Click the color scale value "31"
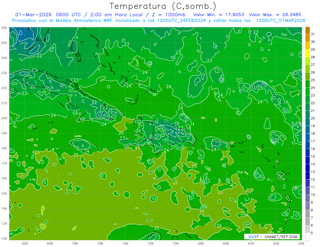This screenshot has height=247, width=320. [313, 34]
